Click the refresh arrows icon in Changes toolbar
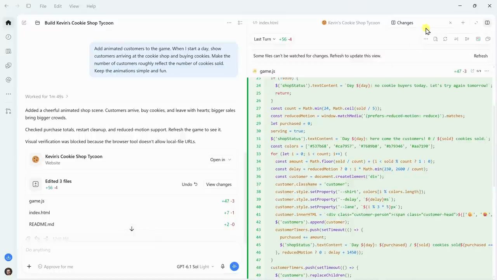497x280 pixels. point(445,39)
